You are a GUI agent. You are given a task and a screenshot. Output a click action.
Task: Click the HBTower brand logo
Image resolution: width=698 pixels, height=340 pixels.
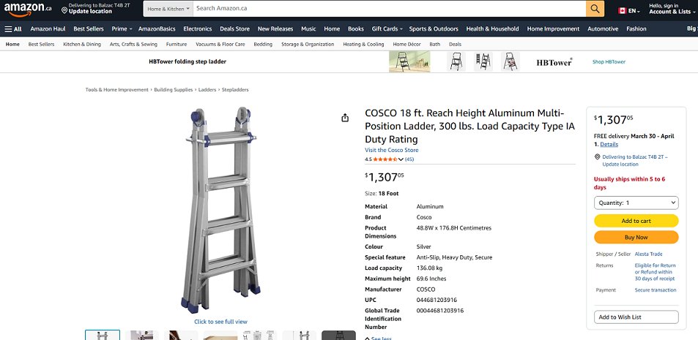point(554,62)
